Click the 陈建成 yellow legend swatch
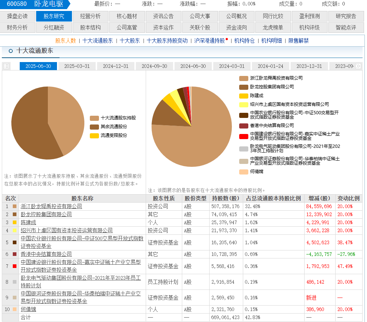The image size is (367, 322). tap(244, 96)
